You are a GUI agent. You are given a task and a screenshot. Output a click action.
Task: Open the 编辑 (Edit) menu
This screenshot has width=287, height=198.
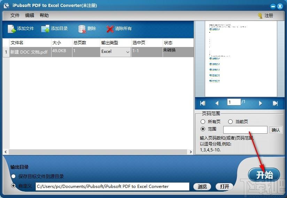click(x=30, y=15)
